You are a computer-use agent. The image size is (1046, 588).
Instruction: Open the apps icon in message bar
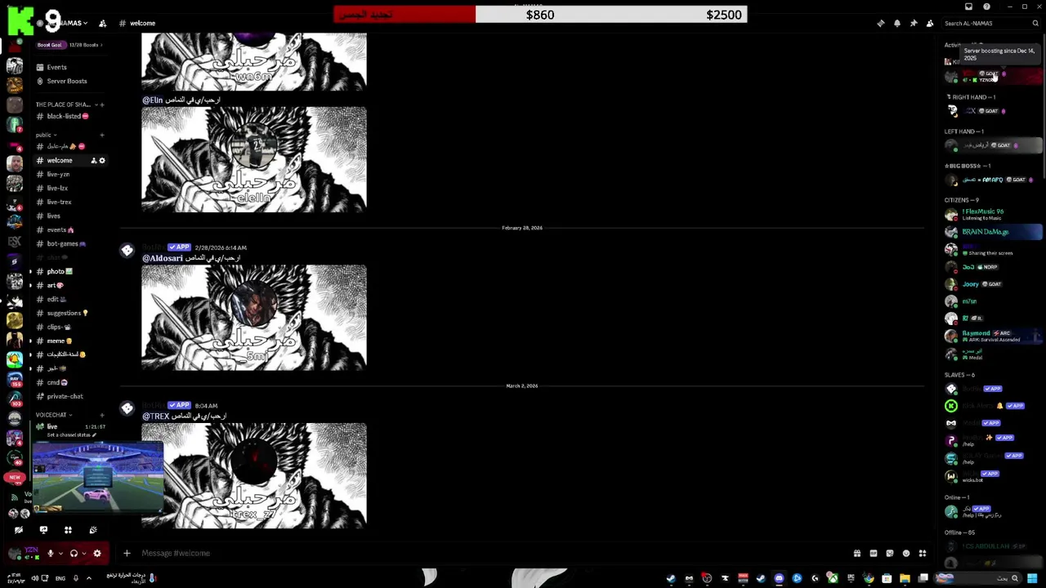pyautogui.click(x=923, y=553)
